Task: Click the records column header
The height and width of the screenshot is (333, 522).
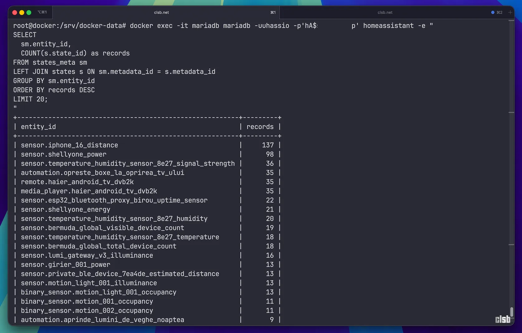Action: tap(260, 127)
